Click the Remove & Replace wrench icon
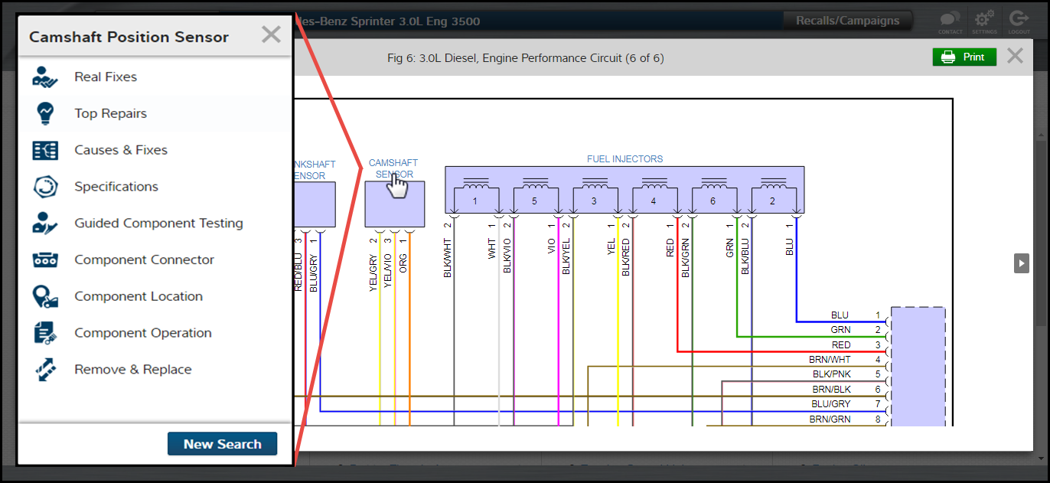This screenshot has width=1050, height=483. [x=45, y=369]
